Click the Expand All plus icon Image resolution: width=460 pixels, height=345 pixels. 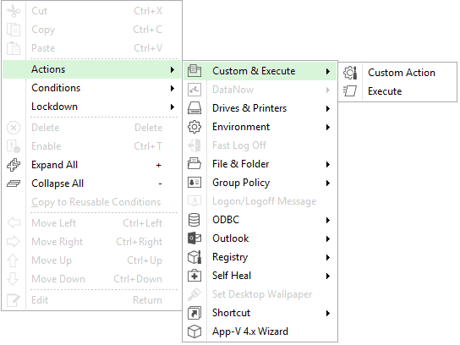coord(14,165)
